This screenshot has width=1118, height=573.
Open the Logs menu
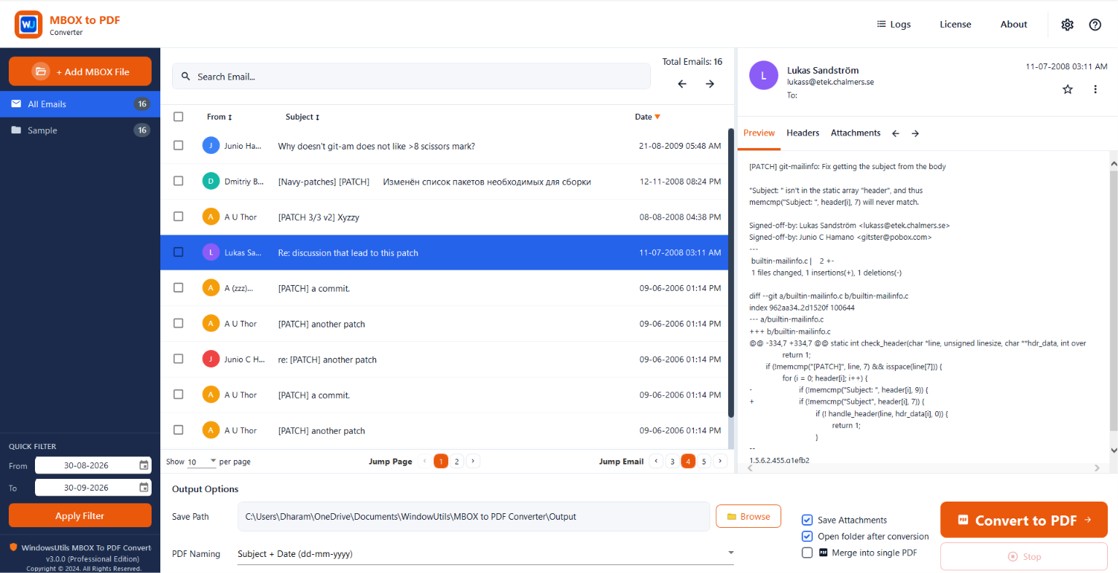tap(894, 25)
